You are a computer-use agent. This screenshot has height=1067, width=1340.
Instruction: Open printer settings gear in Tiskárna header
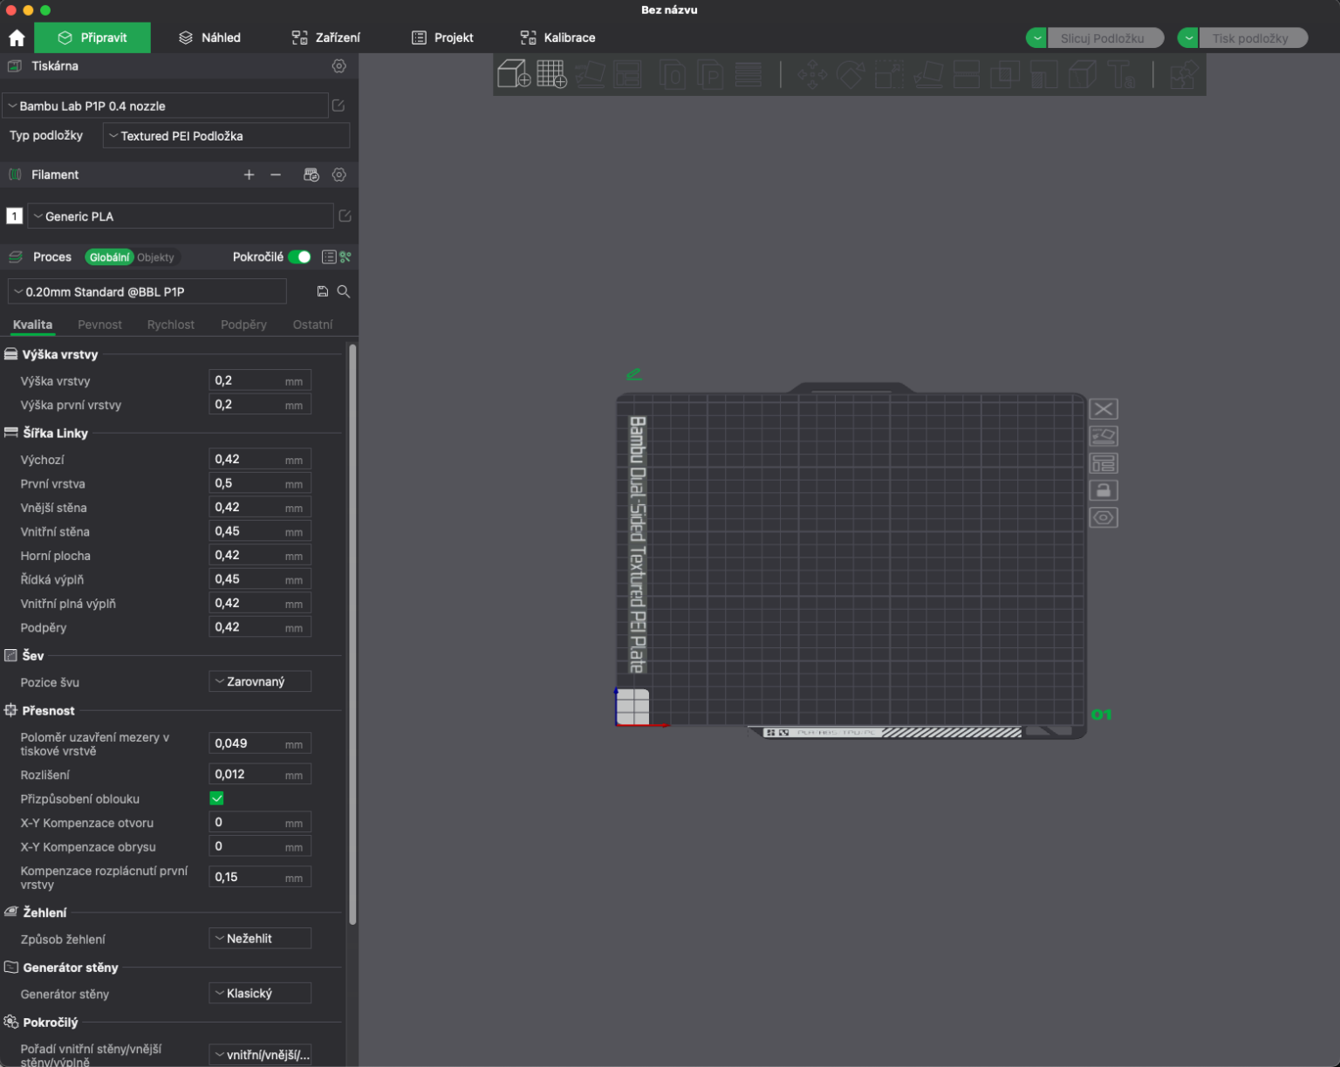pyautogui.click(x=339, y=66)
